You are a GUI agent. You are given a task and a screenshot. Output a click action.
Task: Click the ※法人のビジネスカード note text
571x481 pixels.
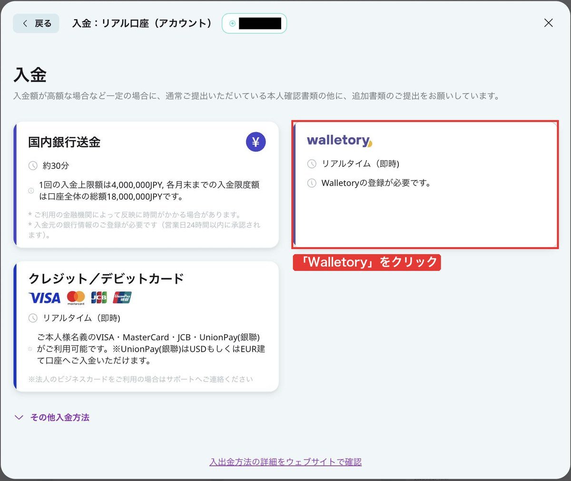coord(140,379)
